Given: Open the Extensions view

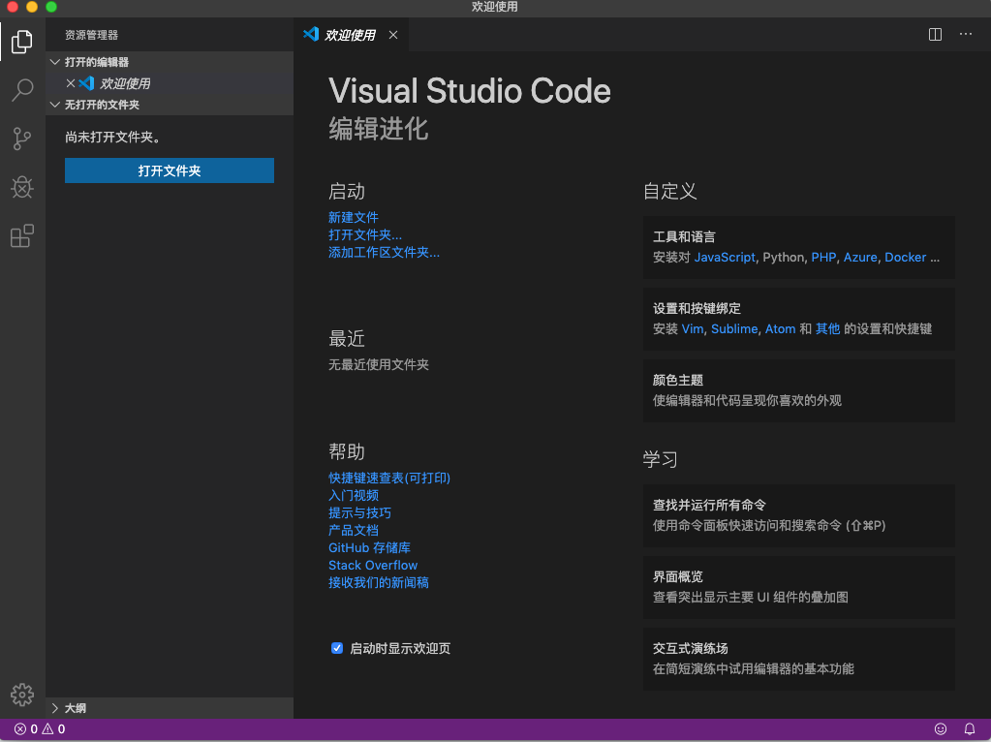Looking at the screenshot, I should click(22, 235).
